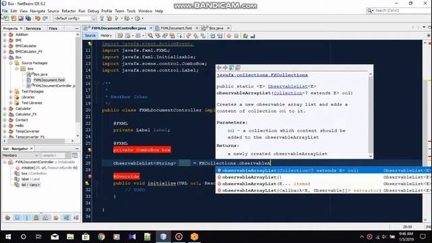432x243 pixels.
Task: Toggle Show Inner Classes filter in Navigator
Action: (45, 218)
